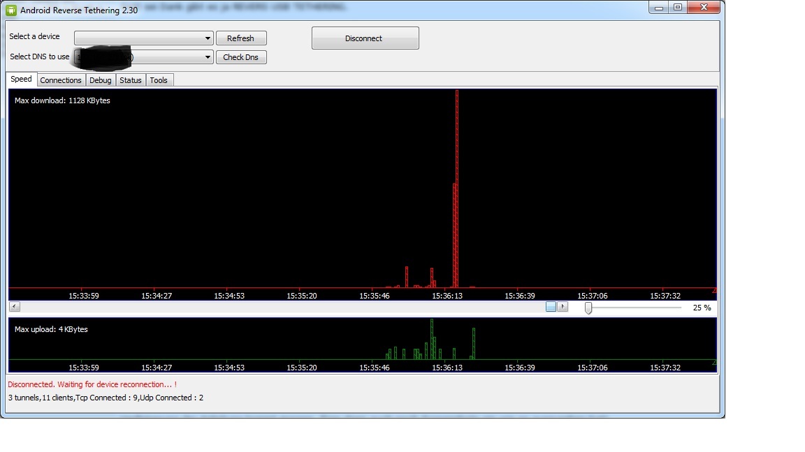805x452 pixels.
Task: Click the horizontal scrollbar thumb
Action: [551, 307]
